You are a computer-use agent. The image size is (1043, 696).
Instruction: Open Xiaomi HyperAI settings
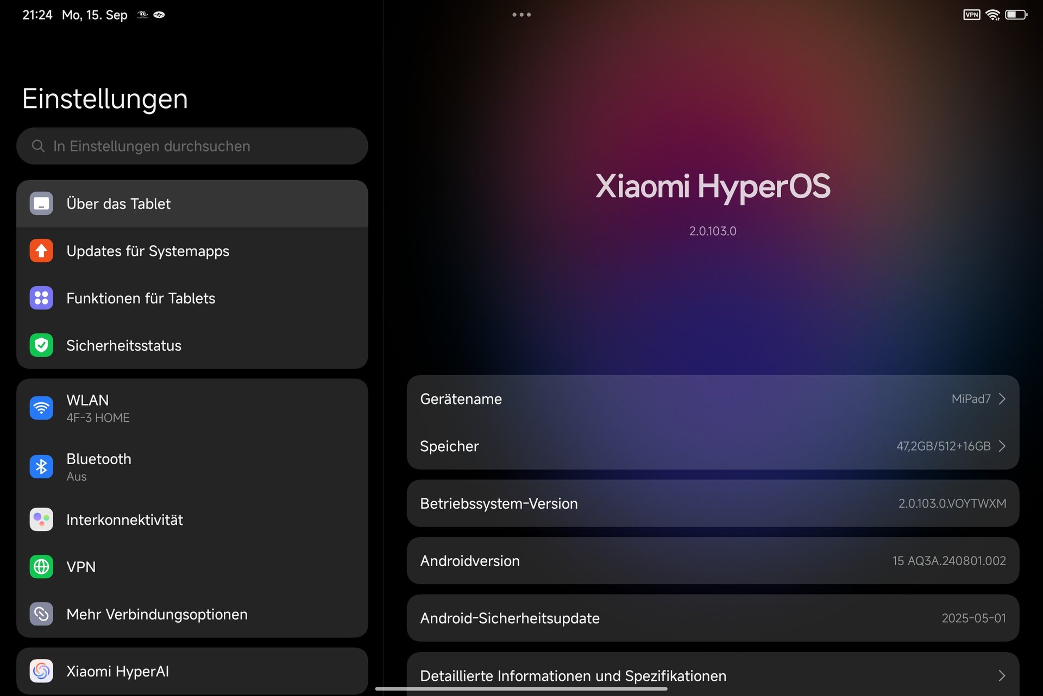192,671
